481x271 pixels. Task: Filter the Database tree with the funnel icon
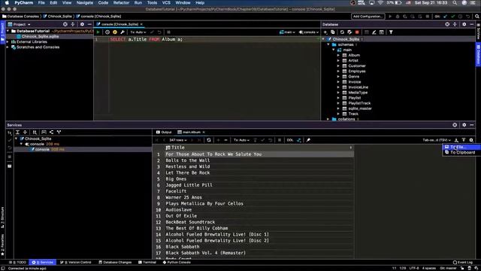[x=391, y=32]
